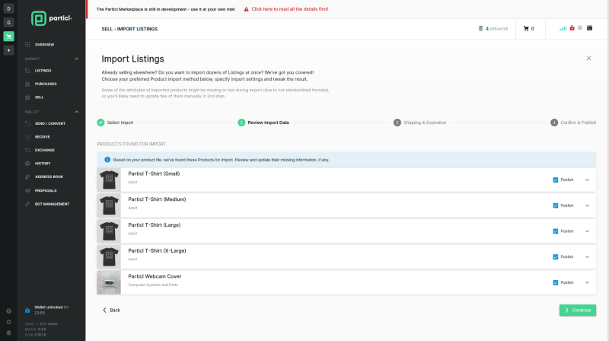Expand Particl T-Shirt (X-Large) row chevron

[x=587, y=257]
